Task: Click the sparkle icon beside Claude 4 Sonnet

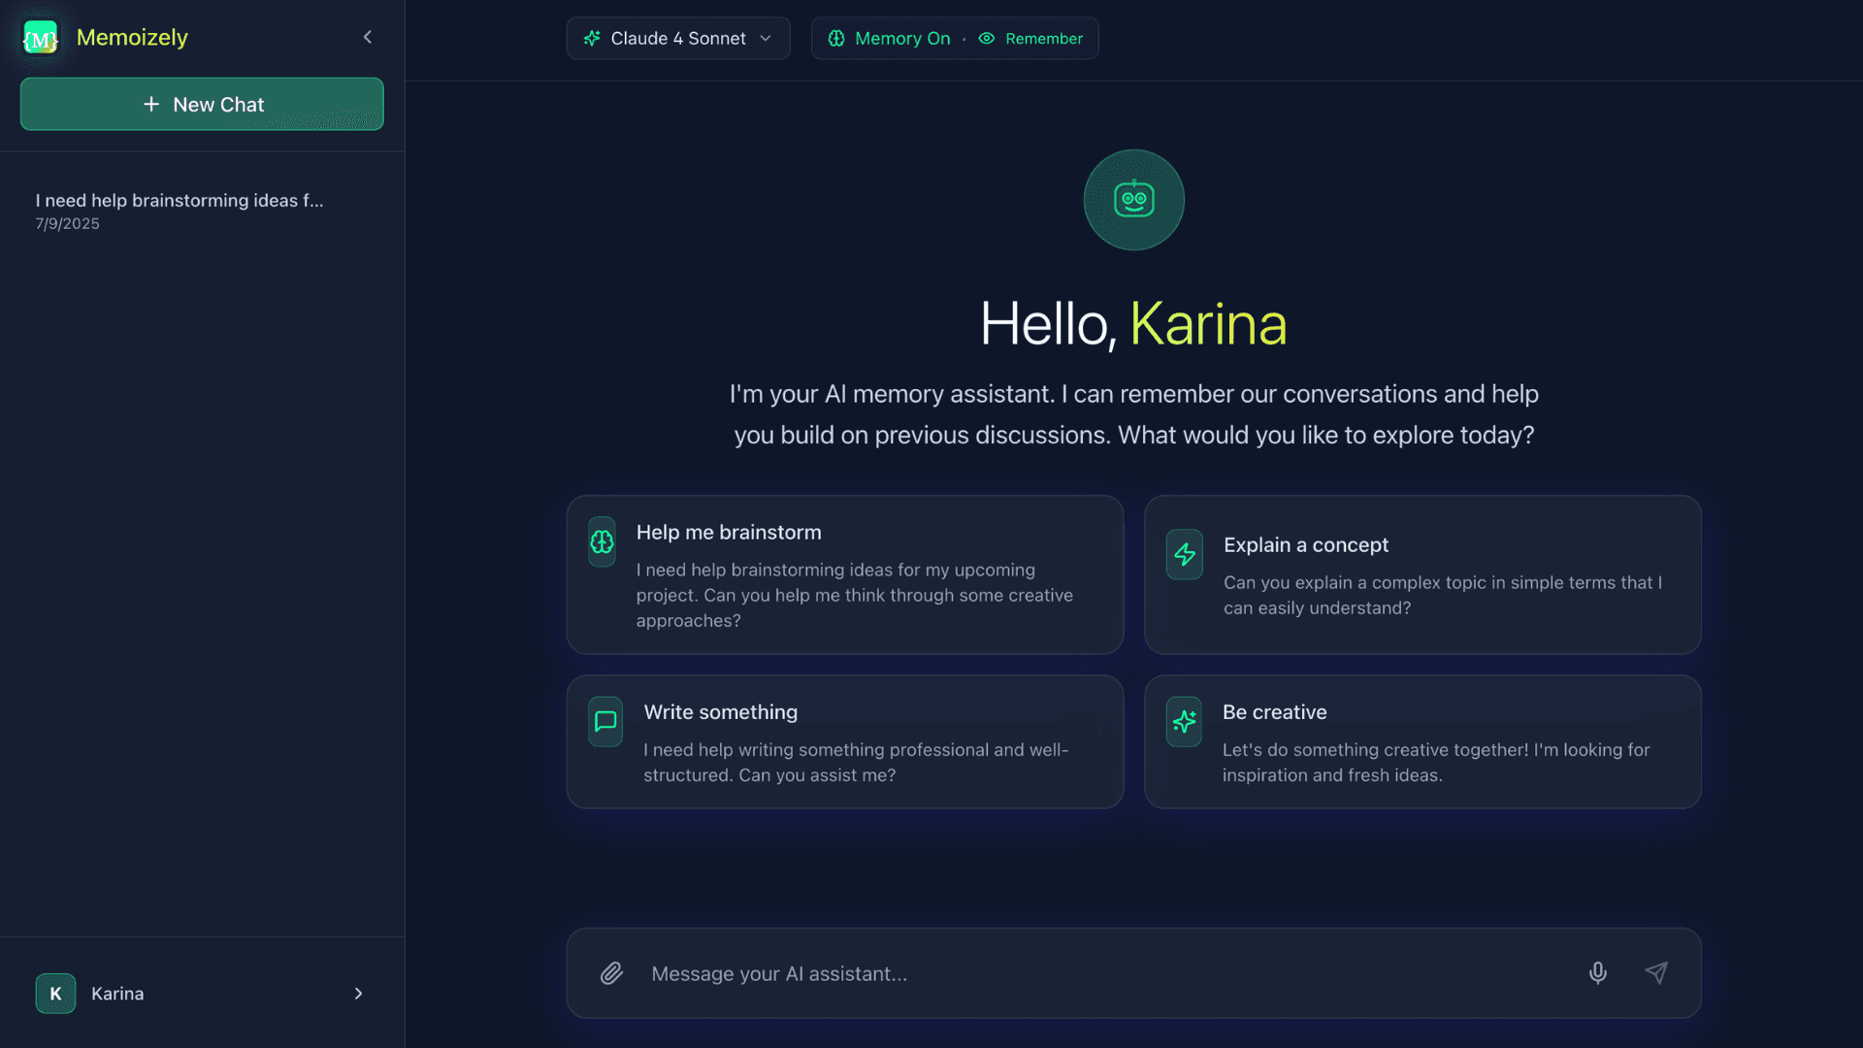Action: tap(593, 38)
